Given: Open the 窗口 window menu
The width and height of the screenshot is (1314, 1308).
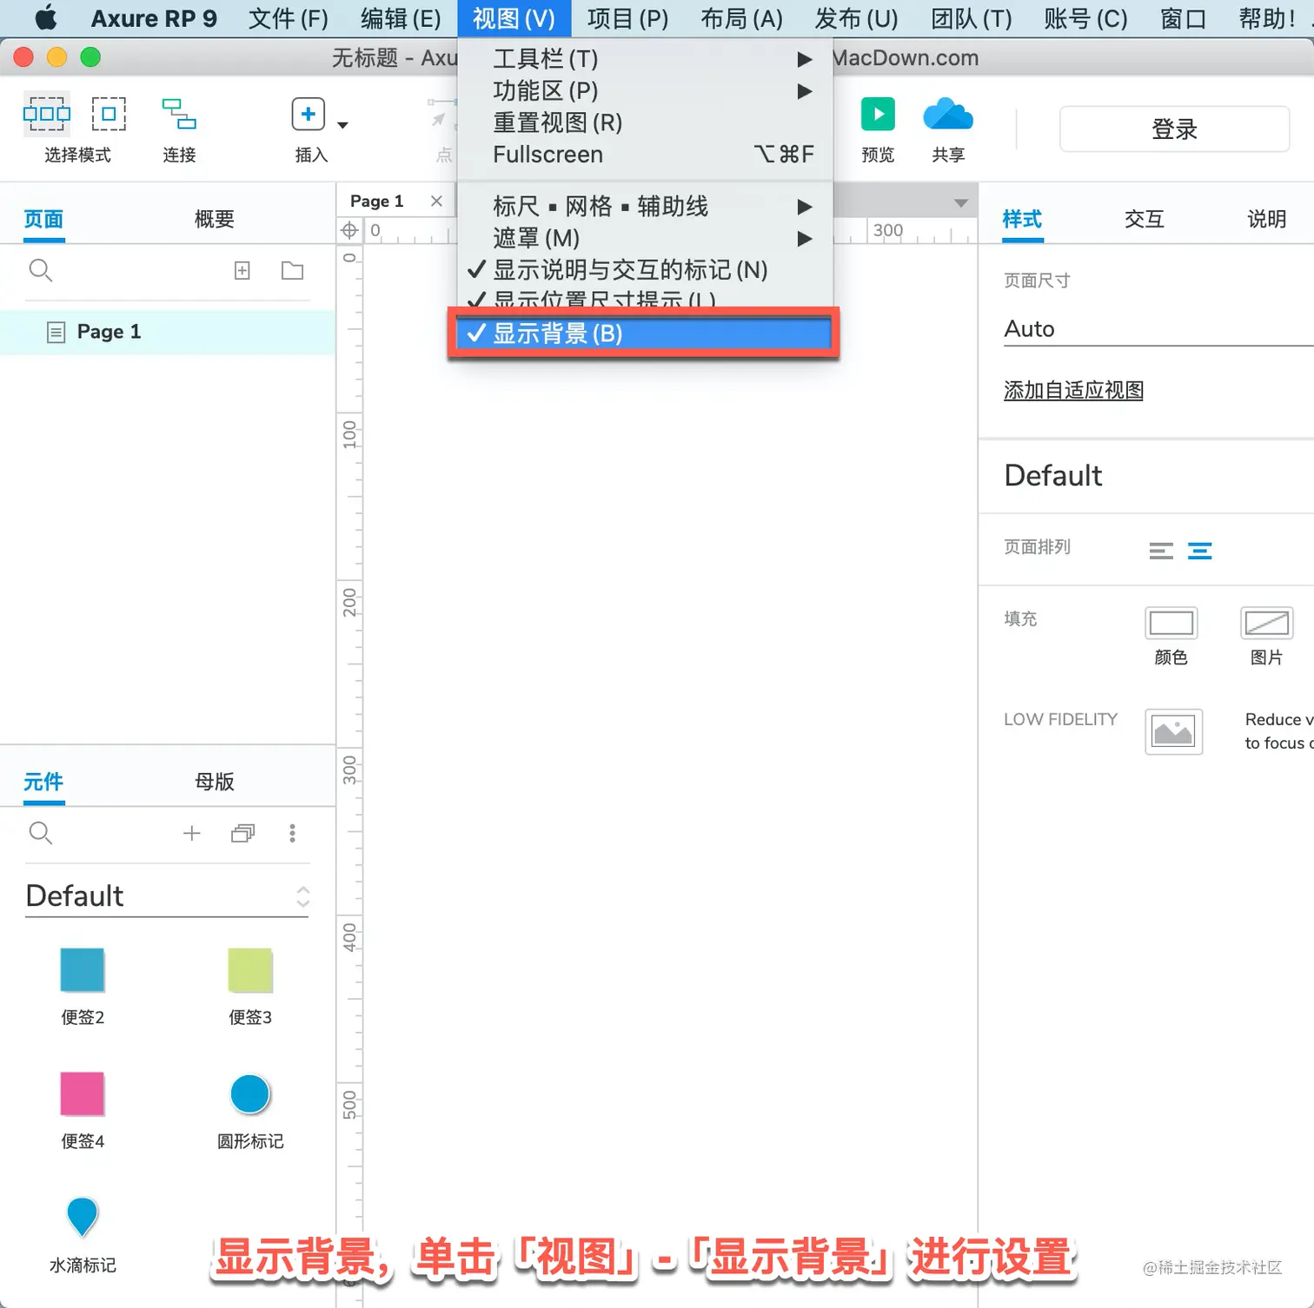Looking at the screenshot, I should pos(1183,18).
